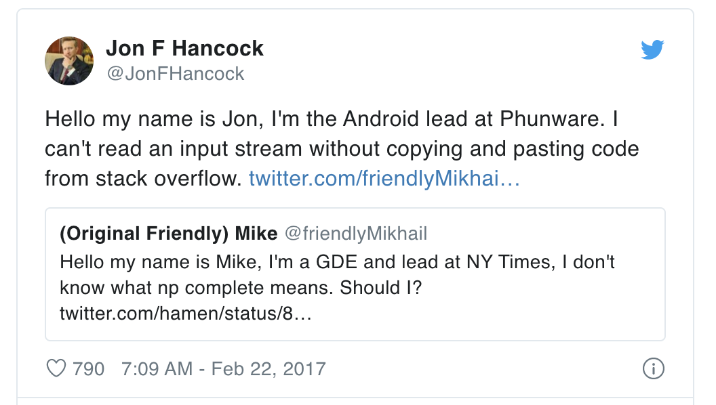The width and height of the screenshot is (716, 405).
Task: Open the @JonFHancock handle link
Action: click(175, 73)
